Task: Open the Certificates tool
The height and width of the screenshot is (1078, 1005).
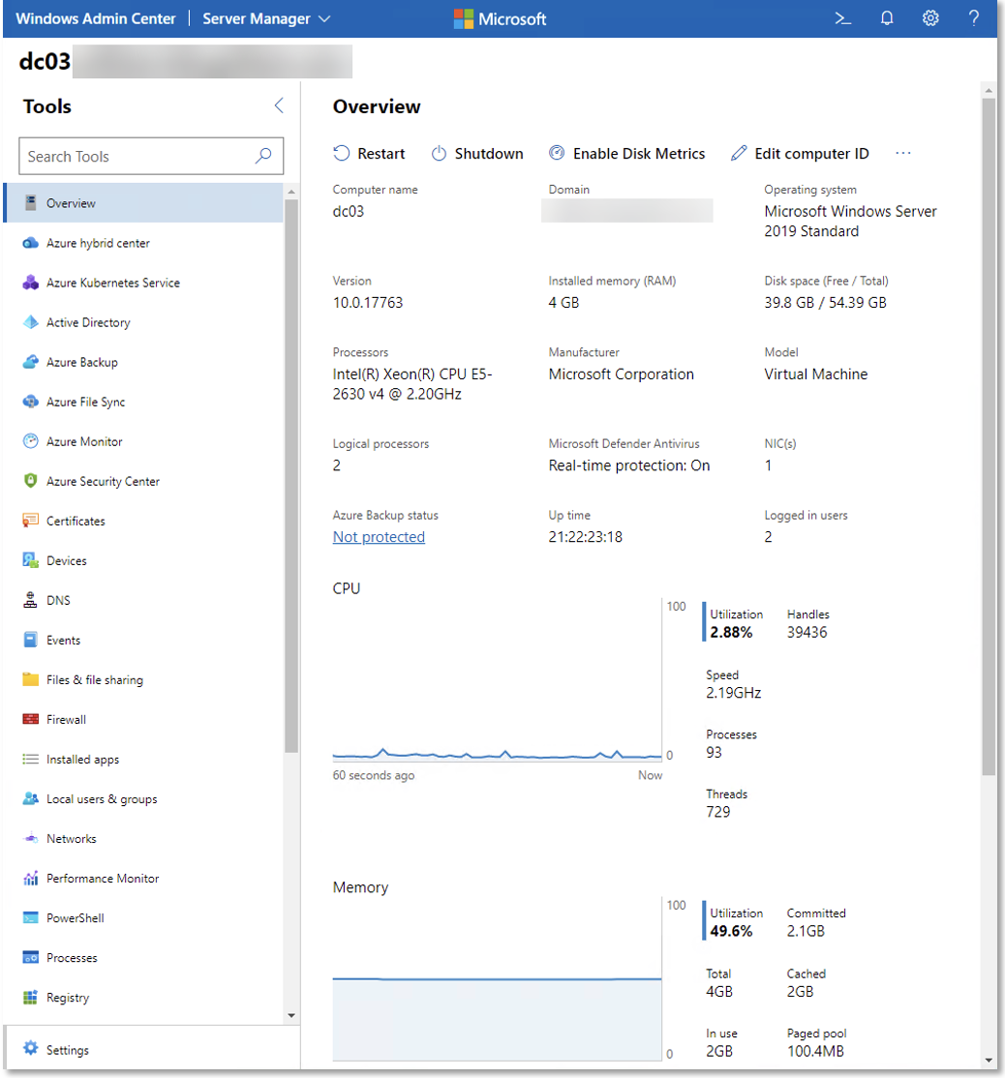Action: [76, 521]
